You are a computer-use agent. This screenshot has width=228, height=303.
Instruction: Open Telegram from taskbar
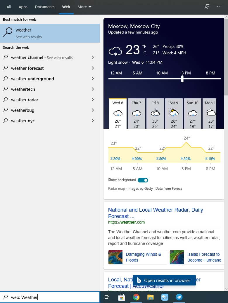[179, 297]
